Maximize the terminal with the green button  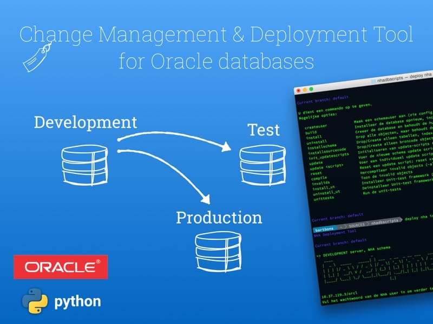pyautogui.click(x=312, y=89)
